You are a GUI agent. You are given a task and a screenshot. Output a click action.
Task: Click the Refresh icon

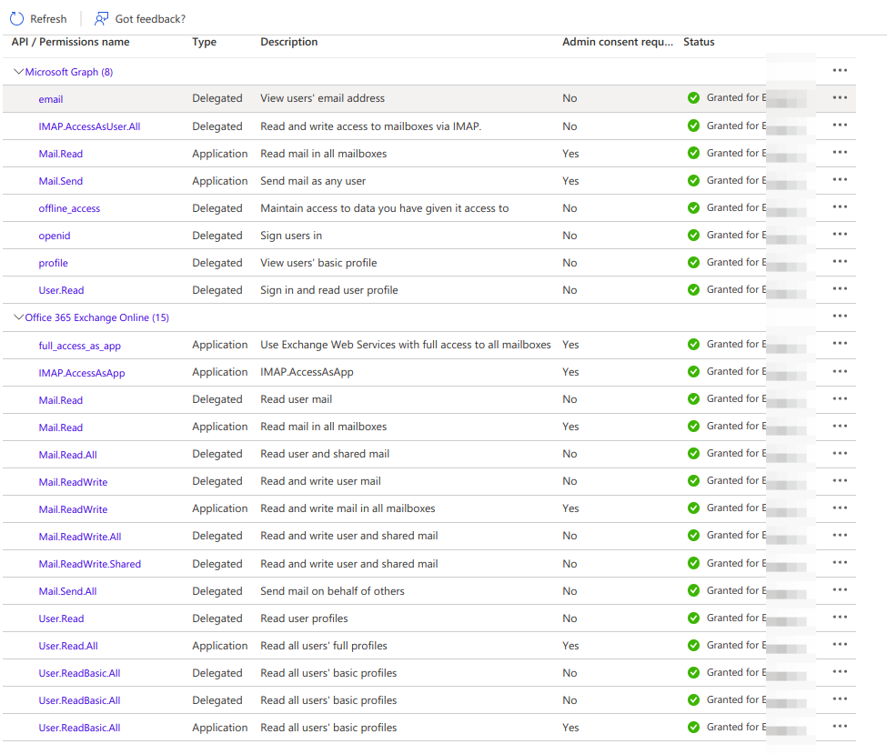(x=17, y=19)
